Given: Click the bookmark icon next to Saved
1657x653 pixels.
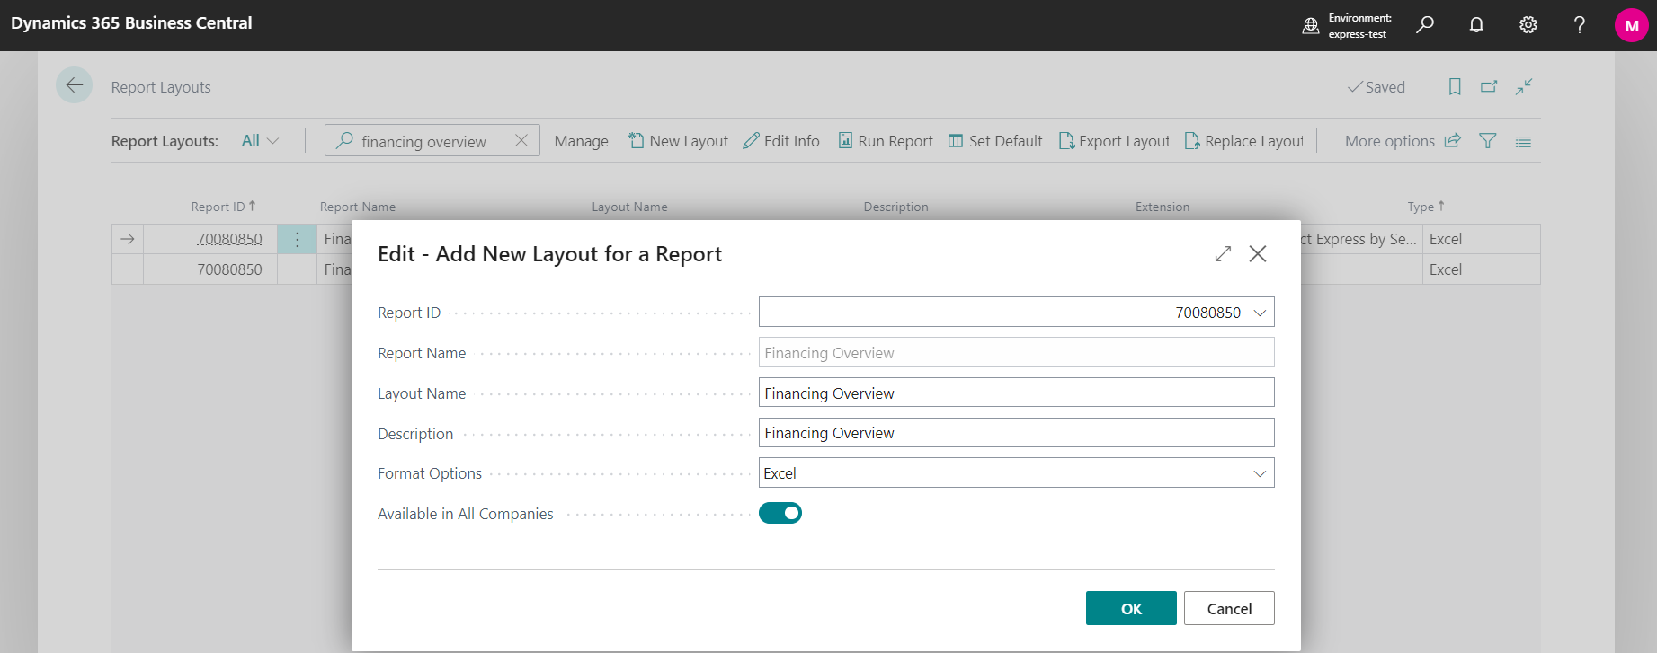Looking at the screenshot, I should point(1455,86).
